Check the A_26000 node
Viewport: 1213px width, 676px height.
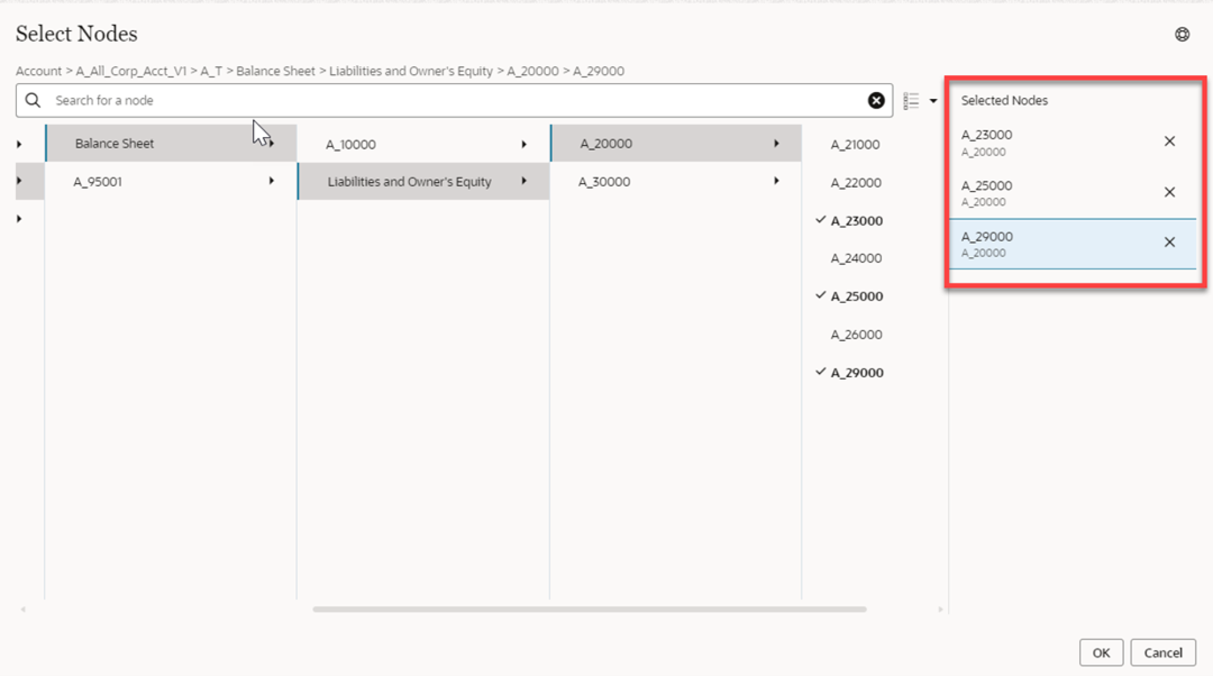pyautogui.click(x=856, y=335)
